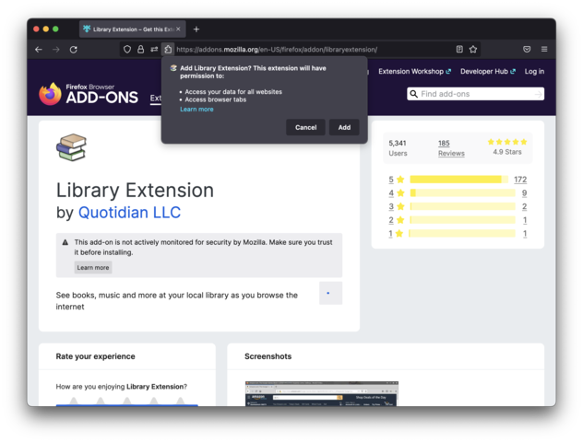Click the Firefox Add-ons logo

click(89, 94)
